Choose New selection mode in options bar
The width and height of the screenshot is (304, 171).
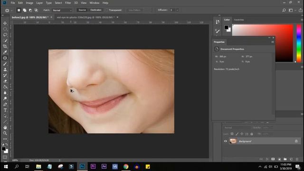coord(19,10)
